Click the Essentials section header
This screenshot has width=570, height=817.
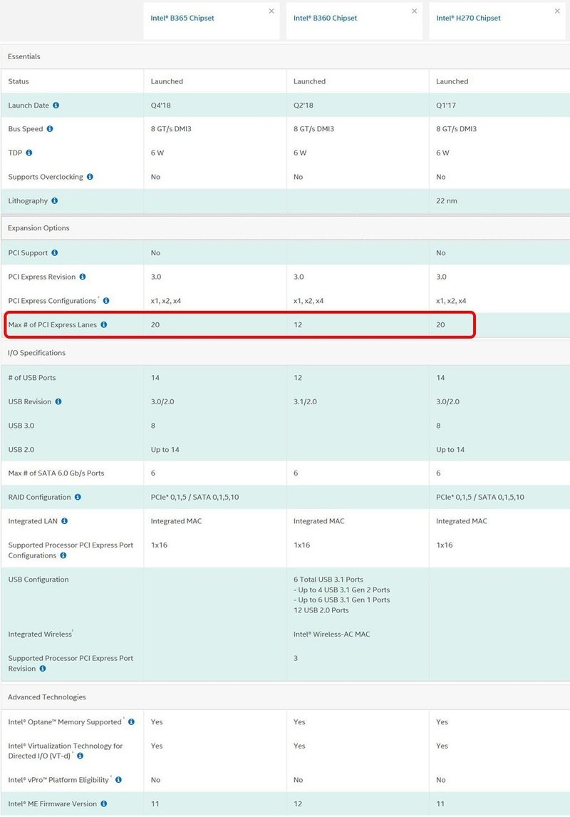(x=285, y=56)
